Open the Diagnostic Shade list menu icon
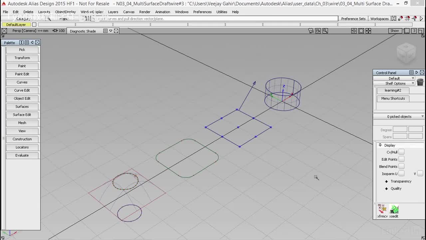This screenshot has height=240, width=426. pos(105,31)
